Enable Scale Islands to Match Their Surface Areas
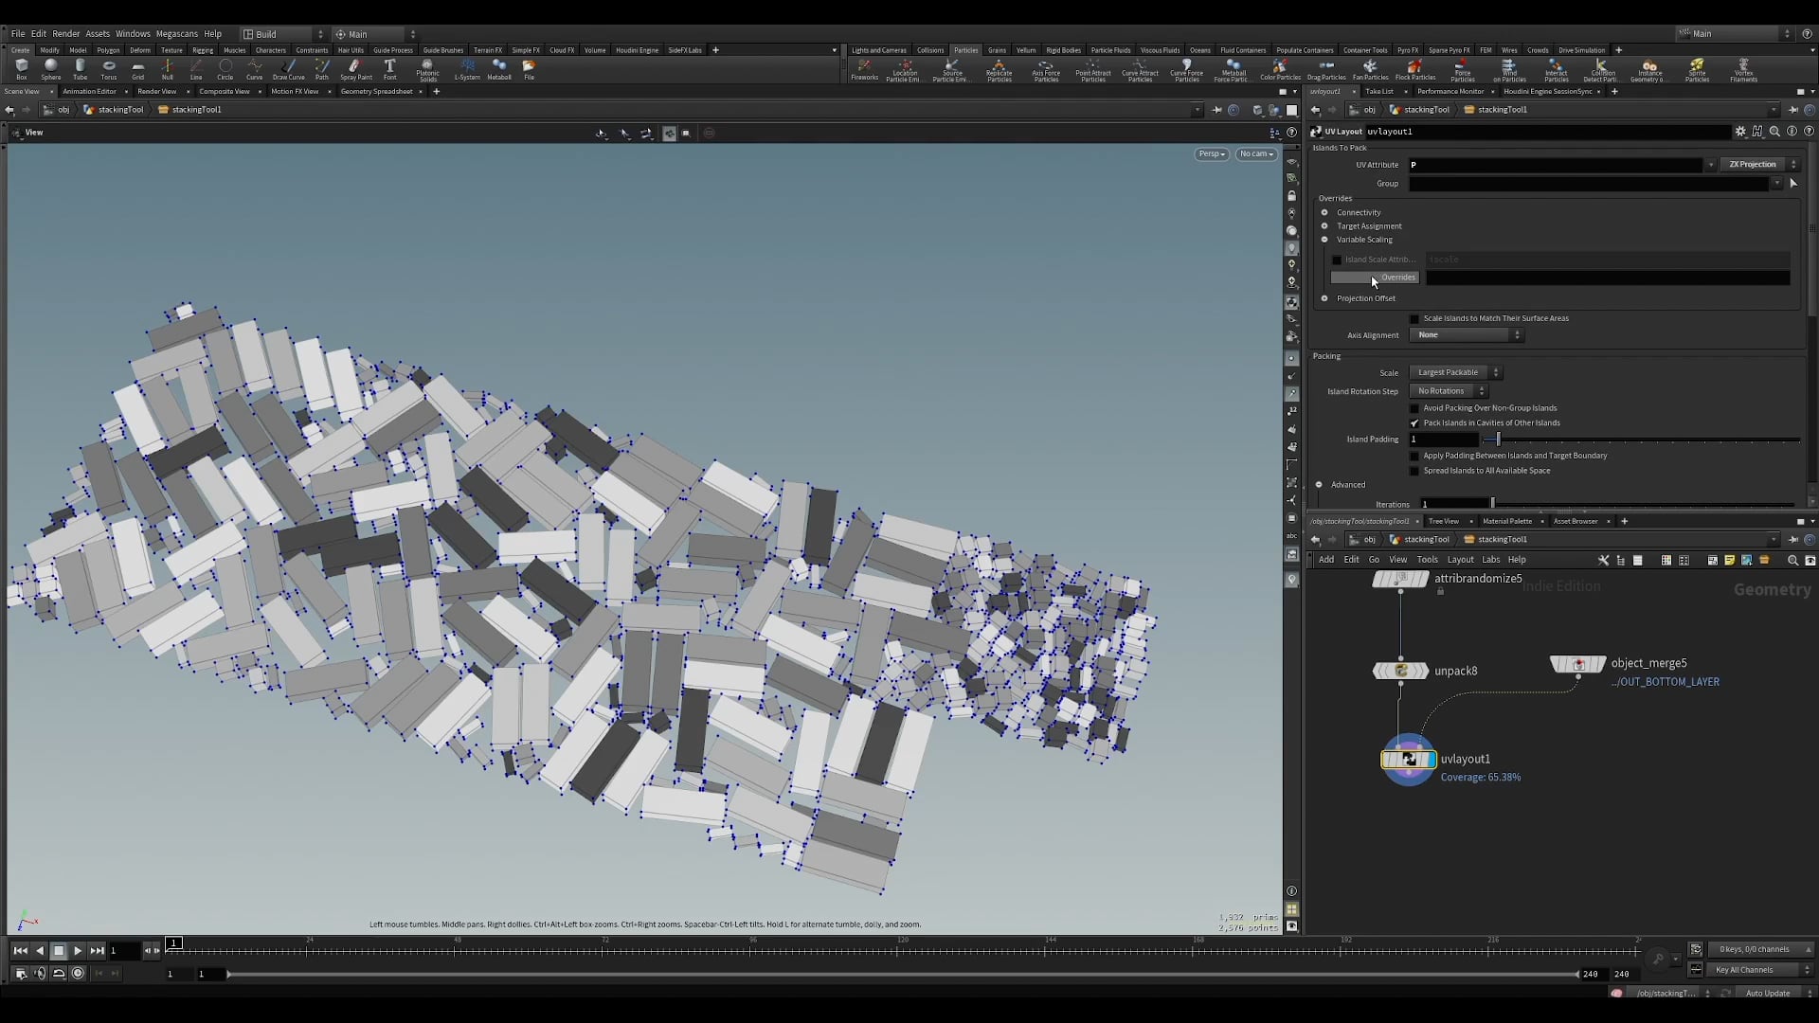Screen dimensions: 1819x1023 (1415, 318)
